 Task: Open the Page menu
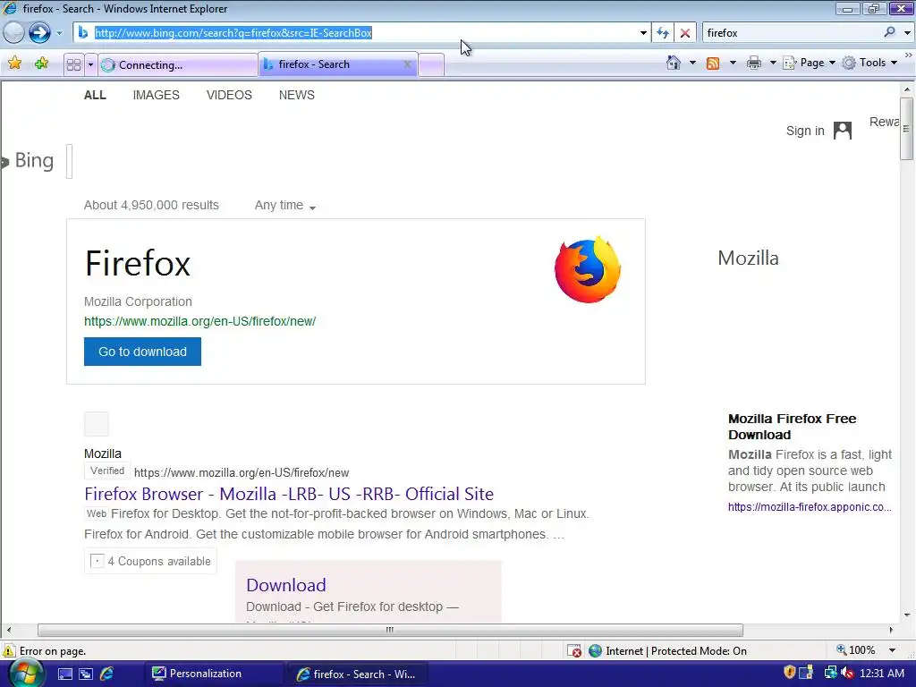tap(810, 63)
